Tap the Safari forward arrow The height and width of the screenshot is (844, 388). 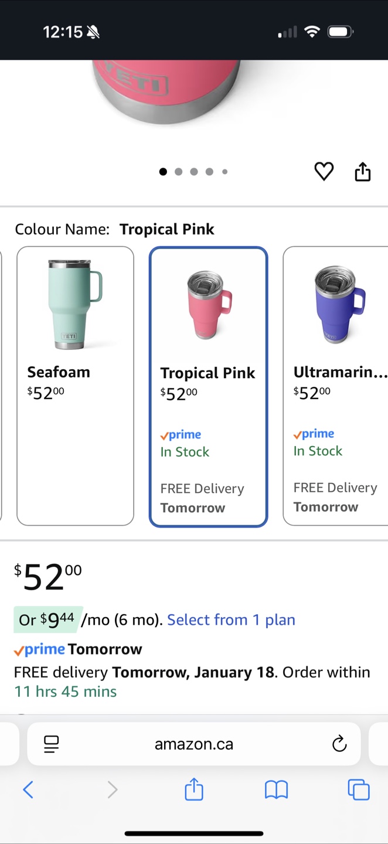pyautogui.click(x=112, y=789)
